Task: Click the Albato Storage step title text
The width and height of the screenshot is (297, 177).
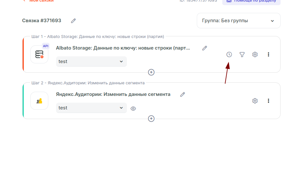Action: [123, 48]
